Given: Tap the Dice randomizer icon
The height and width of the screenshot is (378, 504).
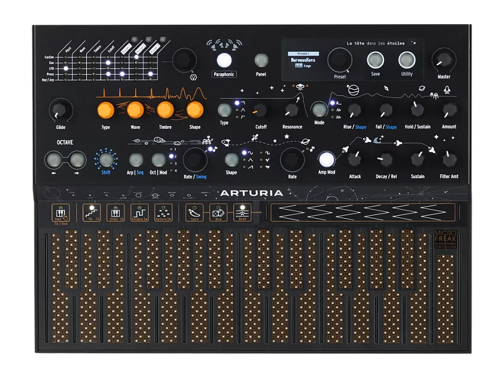Looking at the screenshot, I should click(x=218, y=213).
